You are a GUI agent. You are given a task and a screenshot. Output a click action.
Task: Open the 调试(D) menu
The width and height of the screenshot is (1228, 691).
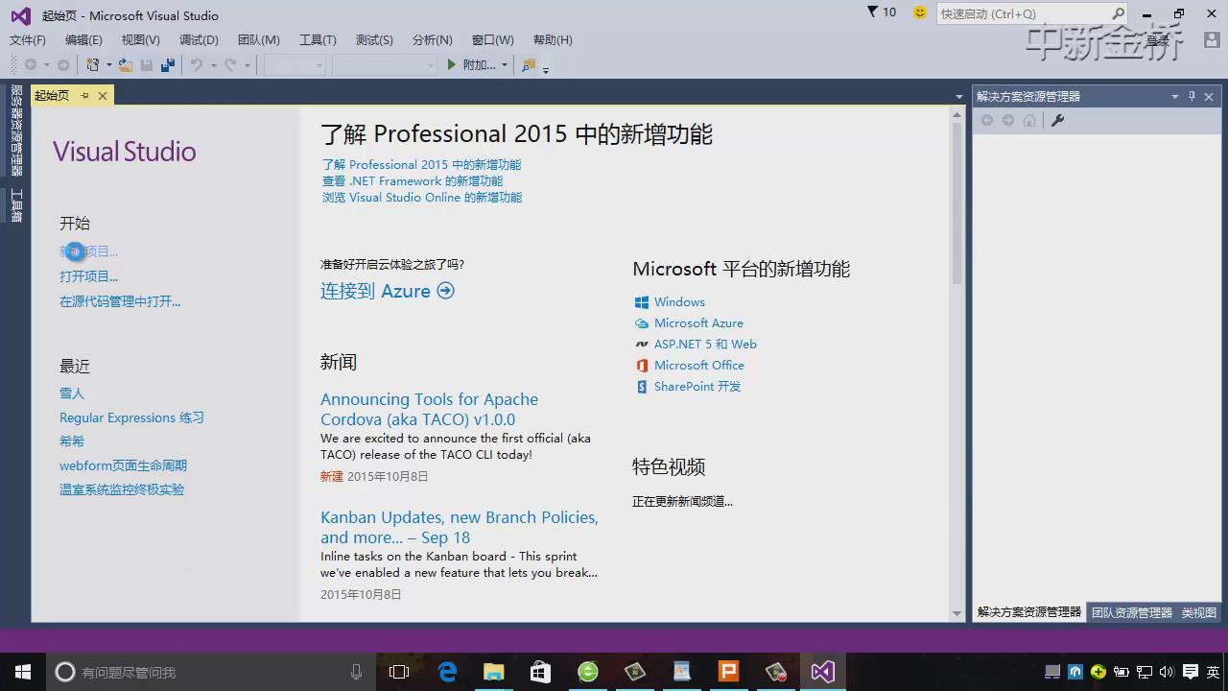[x=199, y=39]
